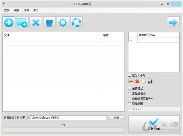Click the 立刻开始 start button

(154, 124)
